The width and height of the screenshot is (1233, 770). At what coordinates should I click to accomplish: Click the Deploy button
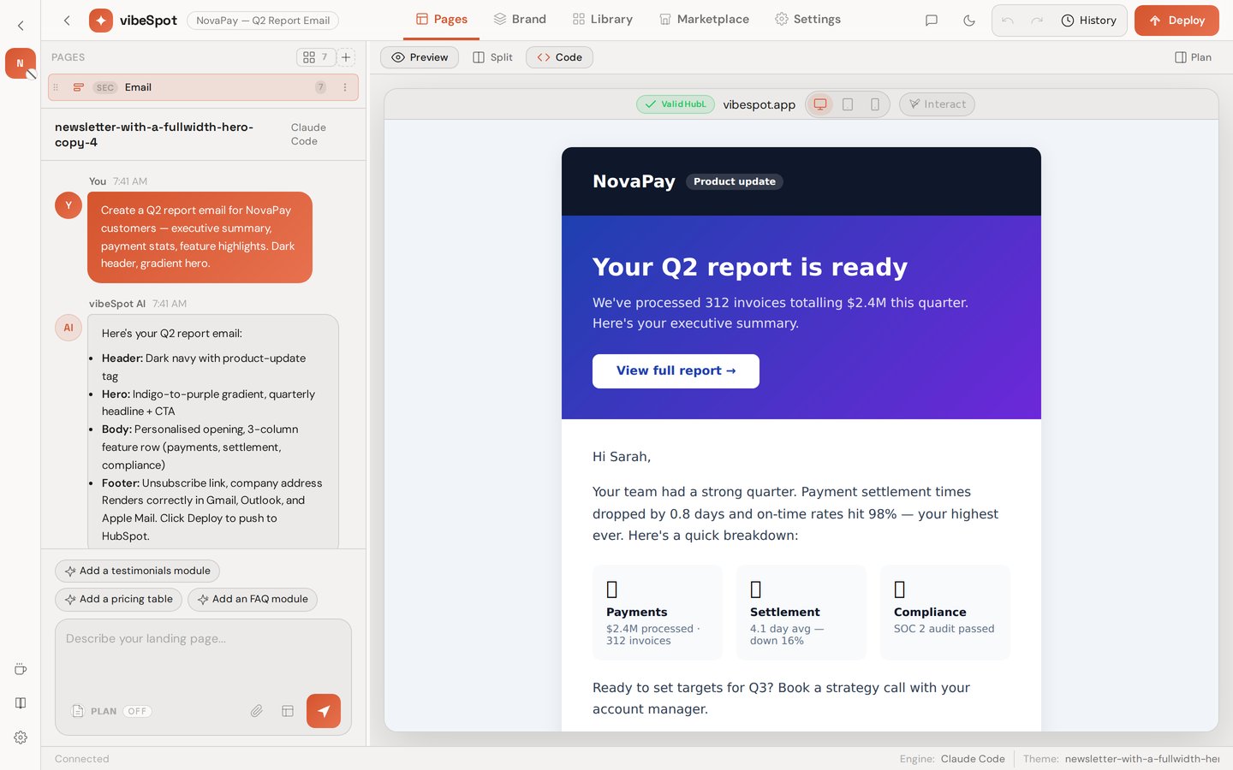point(1176,21)
